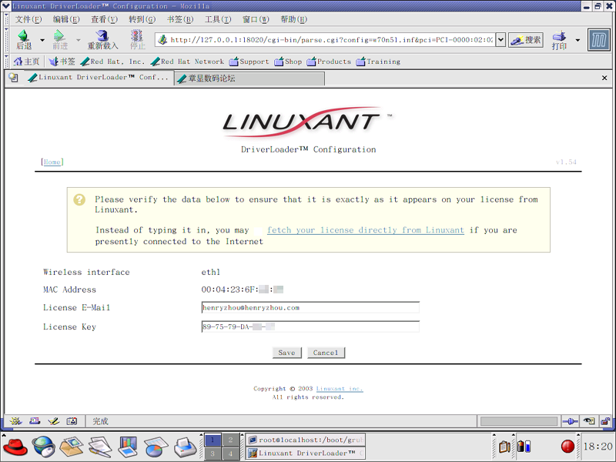Open the 查看(V) menu
This screenshot has height=462, width=616.
pos(104,19)
